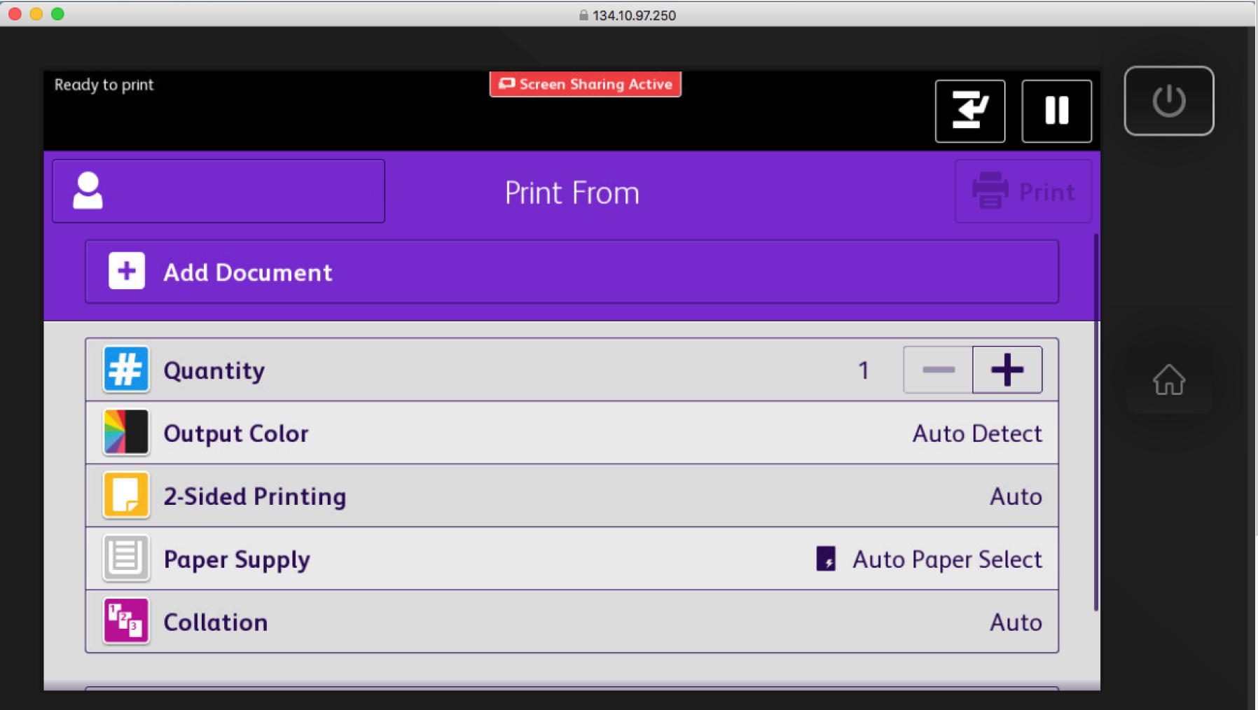Click the Paper Supply tray icon
This screenshot has height=710, width=1258.
(126, 558)
